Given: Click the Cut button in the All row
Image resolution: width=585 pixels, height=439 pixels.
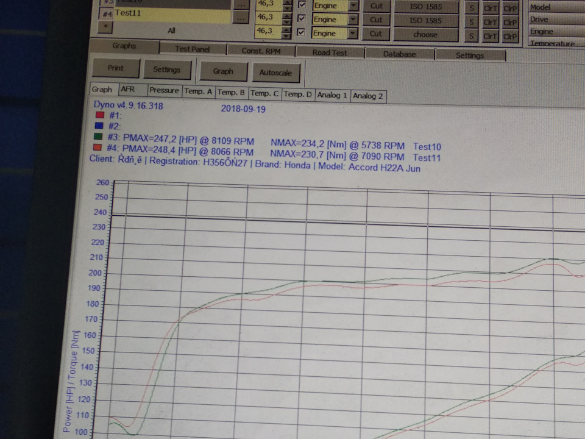Looking at the screenshot, I should point(376,34).
